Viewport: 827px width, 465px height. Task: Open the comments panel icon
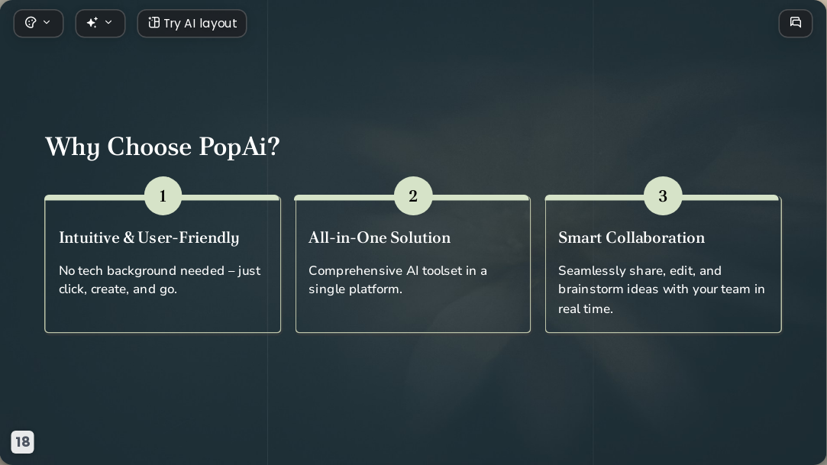(x=796, y=23)
